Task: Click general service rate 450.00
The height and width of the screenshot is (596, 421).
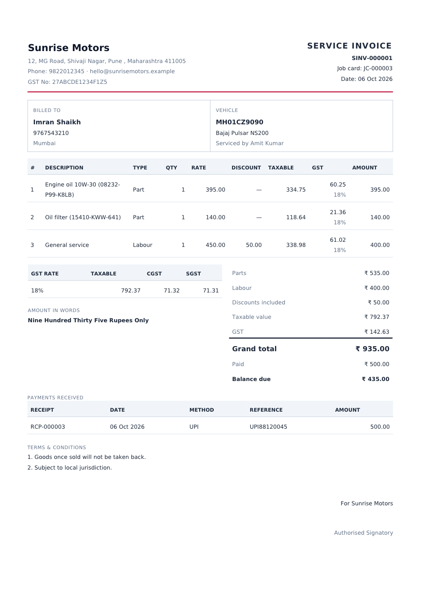Action: (215, 245)
